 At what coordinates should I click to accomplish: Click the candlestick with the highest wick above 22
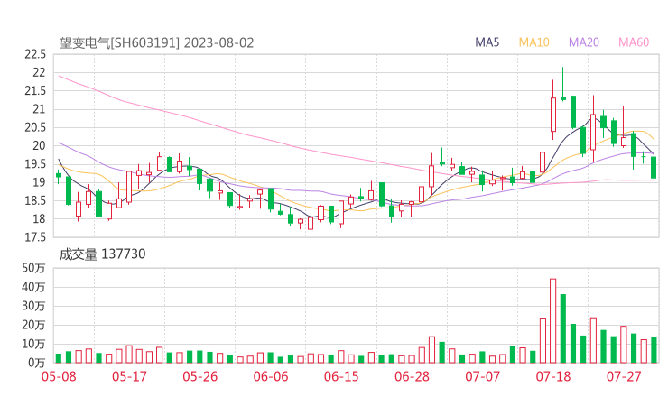click(x=563, y=84)
